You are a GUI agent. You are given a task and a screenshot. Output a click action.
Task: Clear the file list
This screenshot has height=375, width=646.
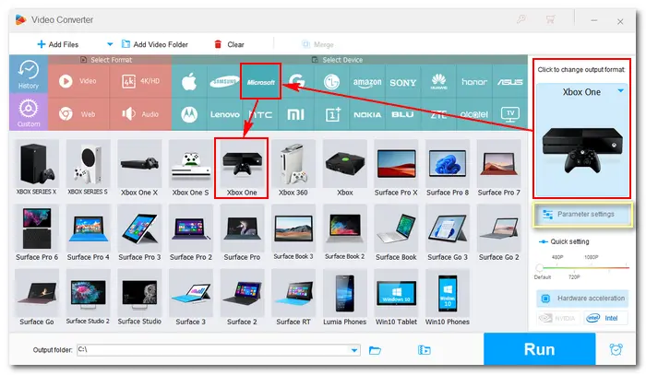[229, 44]
